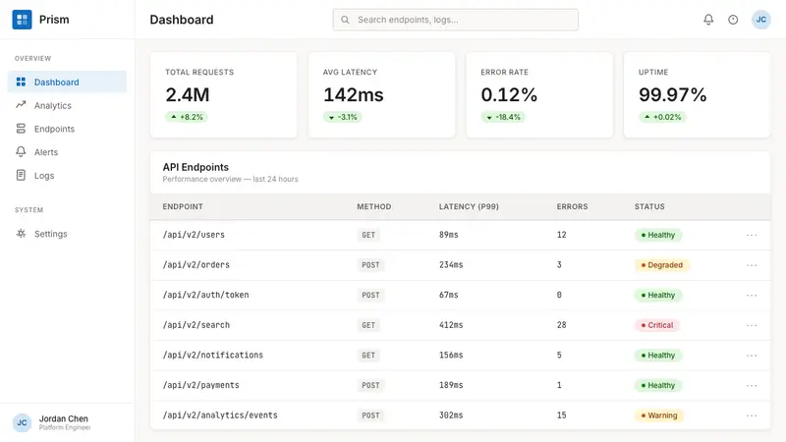Image resolution: width=786 pixels, height=442 pixels.
Task: Click the Degraded status badge
Action: click(x=661, y=265)
